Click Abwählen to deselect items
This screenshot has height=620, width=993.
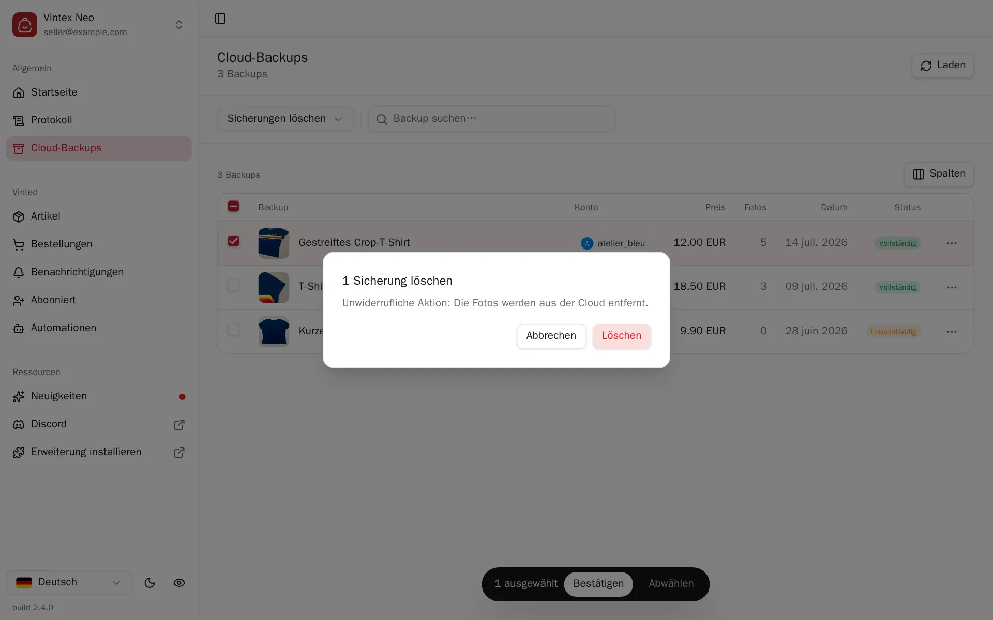coord(671,584)
